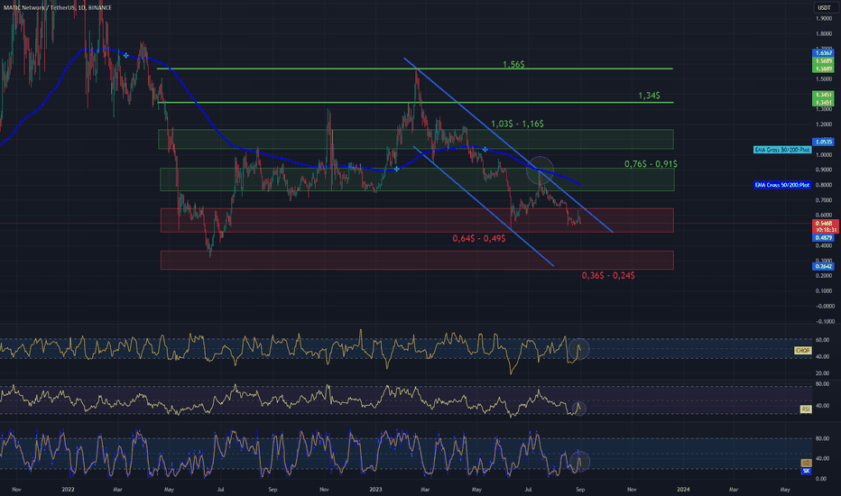841x496 pixels.
Task: Click the -0.1000 tick on the price scale
Action: tap(825, 322)
